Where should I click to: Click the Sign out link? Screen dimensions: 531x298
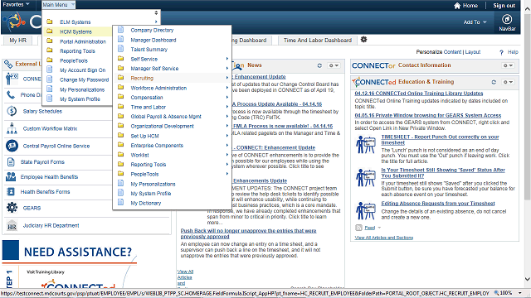coord(504,6)
